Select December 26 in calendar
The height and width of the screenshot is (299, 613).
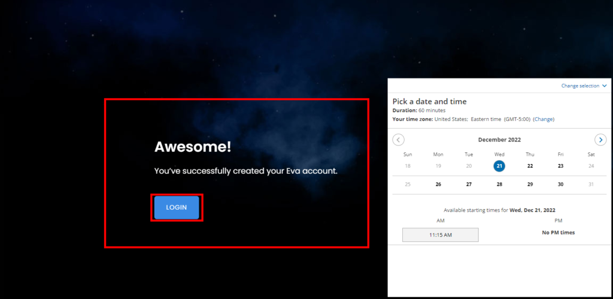click(x=438, y=185)
